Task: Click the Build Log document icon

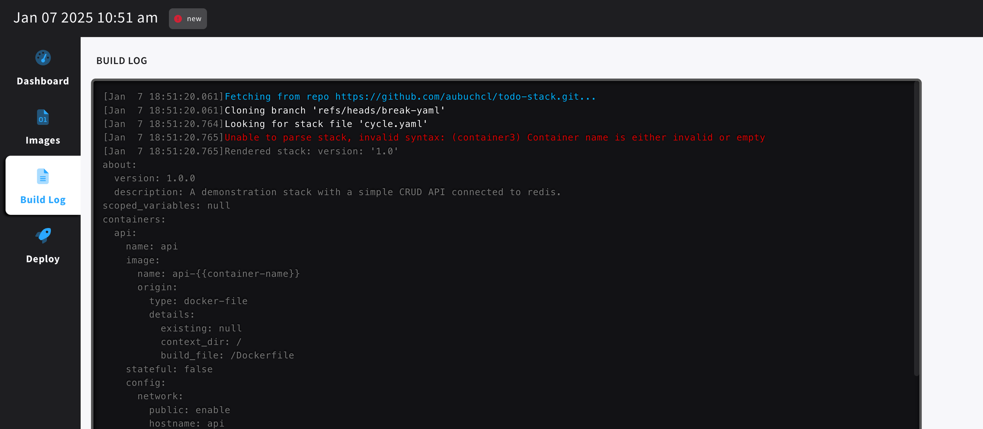Action: click(x=43, y=176)
